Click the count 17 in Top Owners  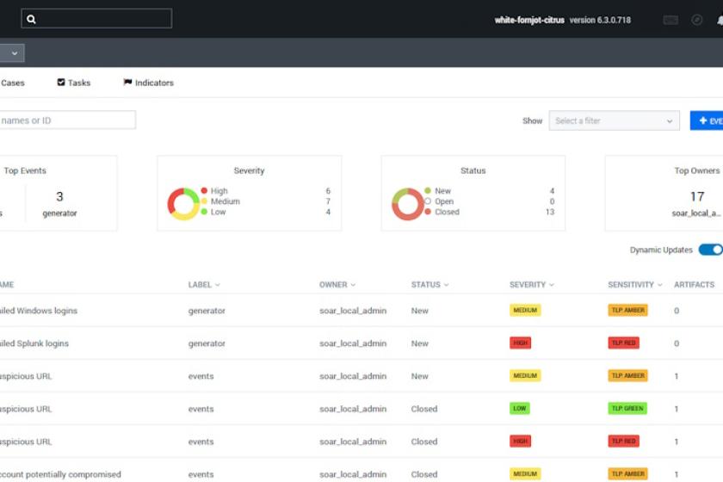pos(697,197)
